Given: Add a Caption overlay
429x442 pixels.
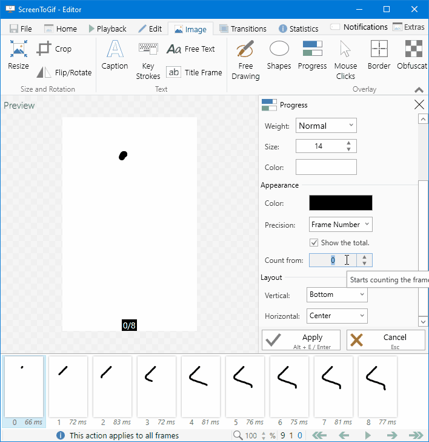Looking at the screenshot, I should pyautogui.click(x=115, y=55).
